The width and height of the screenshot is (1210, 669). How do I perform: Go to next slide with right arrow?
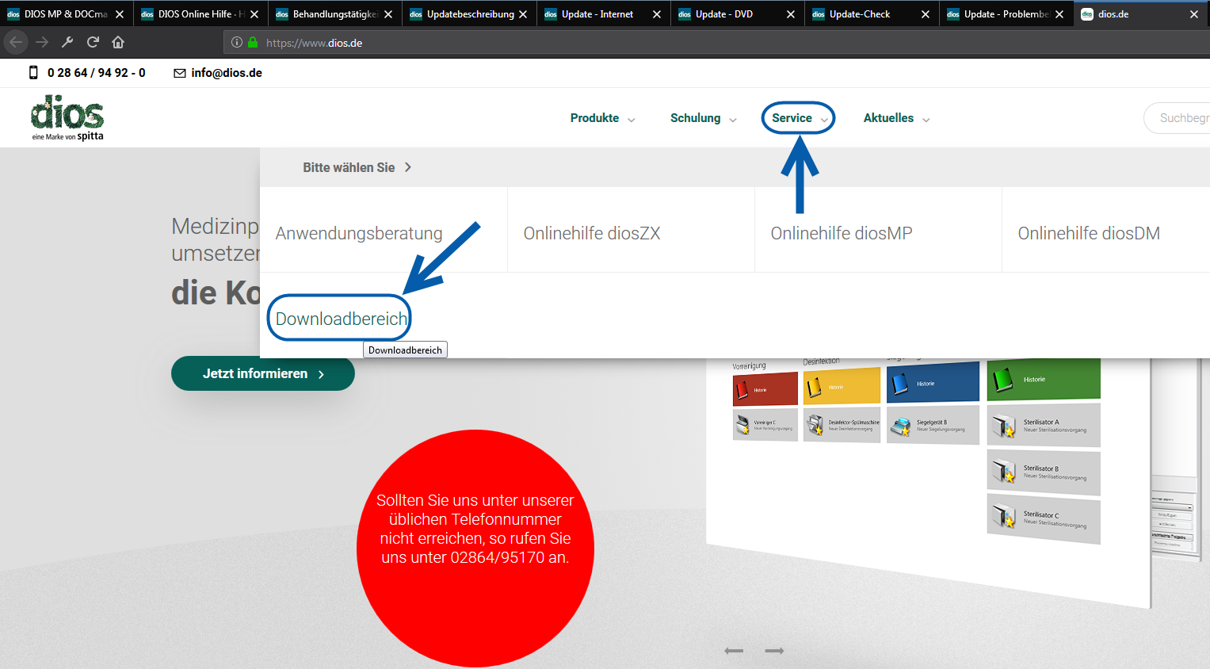pyautogui.click(x=774, y=651)
